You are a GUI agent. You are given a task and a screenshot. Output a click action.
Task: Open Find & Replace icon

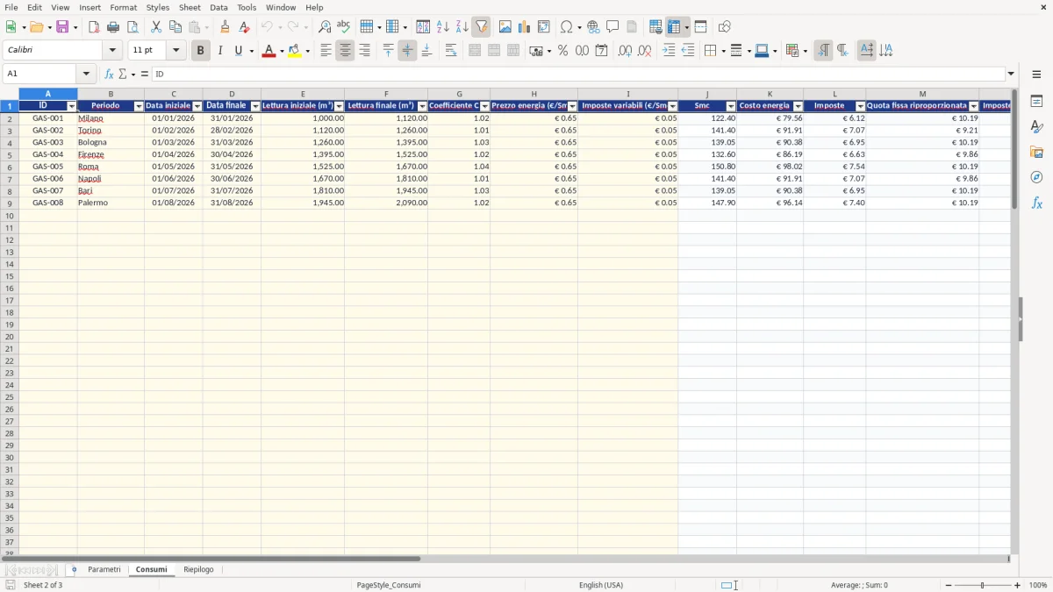(325, 27)
